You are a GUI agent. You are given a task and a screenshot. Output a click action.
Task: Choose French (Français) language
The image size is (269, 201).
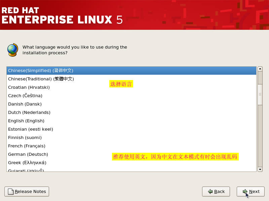(131, 146)
